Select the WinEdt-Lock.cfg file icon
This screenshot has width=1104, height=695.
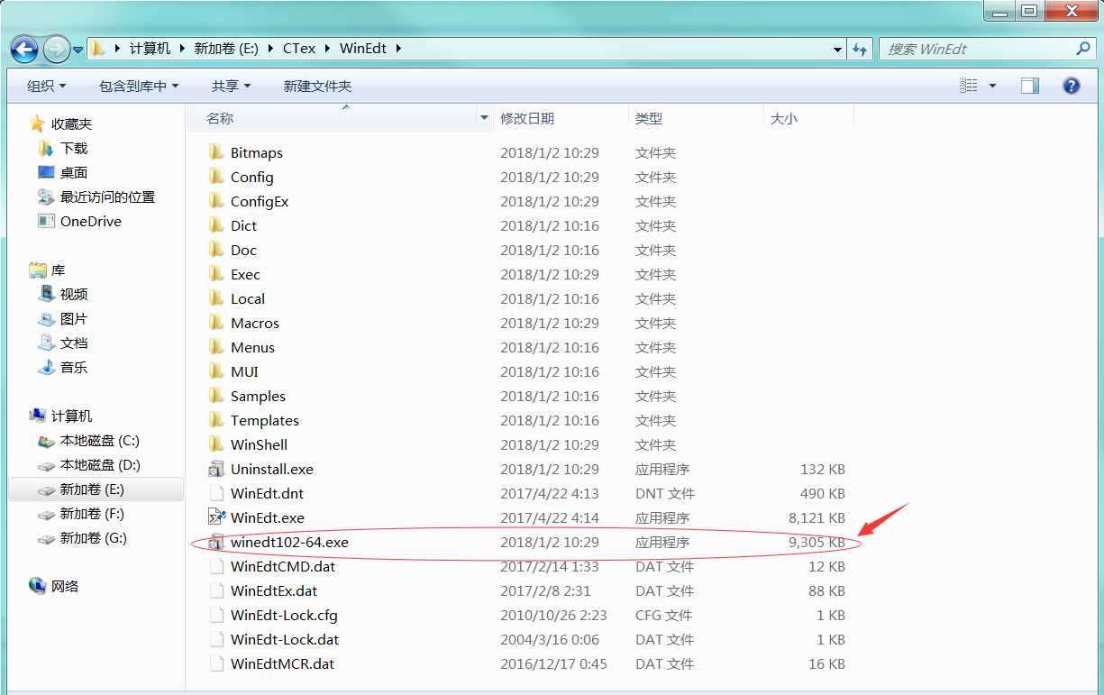(x=216, y=615)
